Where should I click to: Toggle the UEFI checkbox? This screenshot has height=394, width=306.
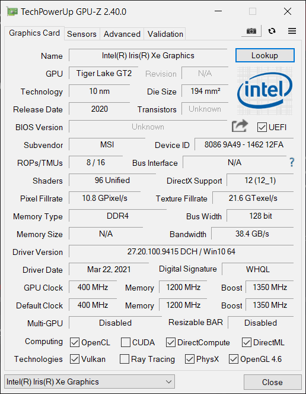[262, 127]
